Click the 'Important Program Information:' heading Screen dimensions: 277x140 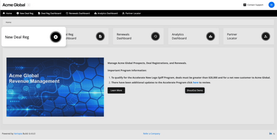click(x=127, y=70)
